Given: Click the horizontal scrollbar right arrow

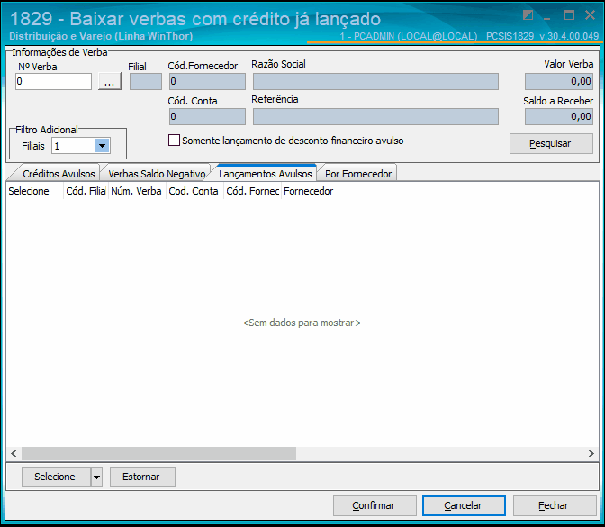Looking at the screenshot, I should tap(591, 453).
